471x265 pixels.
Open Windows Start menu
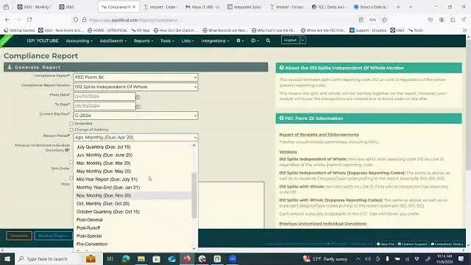pos(7,258)
